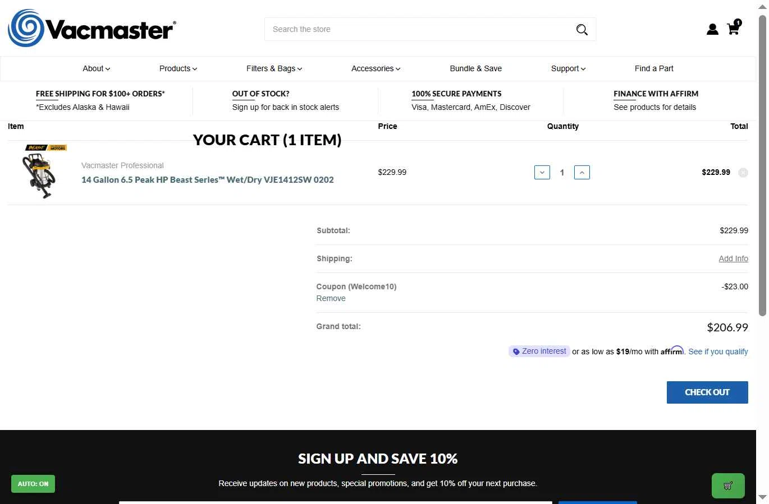
Task: Click OUT OF STOCK? heading
Action: tap(261, 94)
